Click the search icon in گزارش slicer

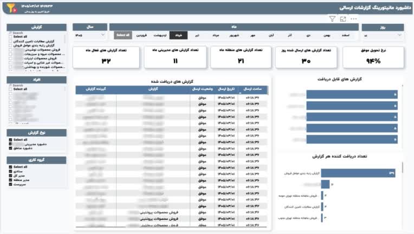click(10, 33)
